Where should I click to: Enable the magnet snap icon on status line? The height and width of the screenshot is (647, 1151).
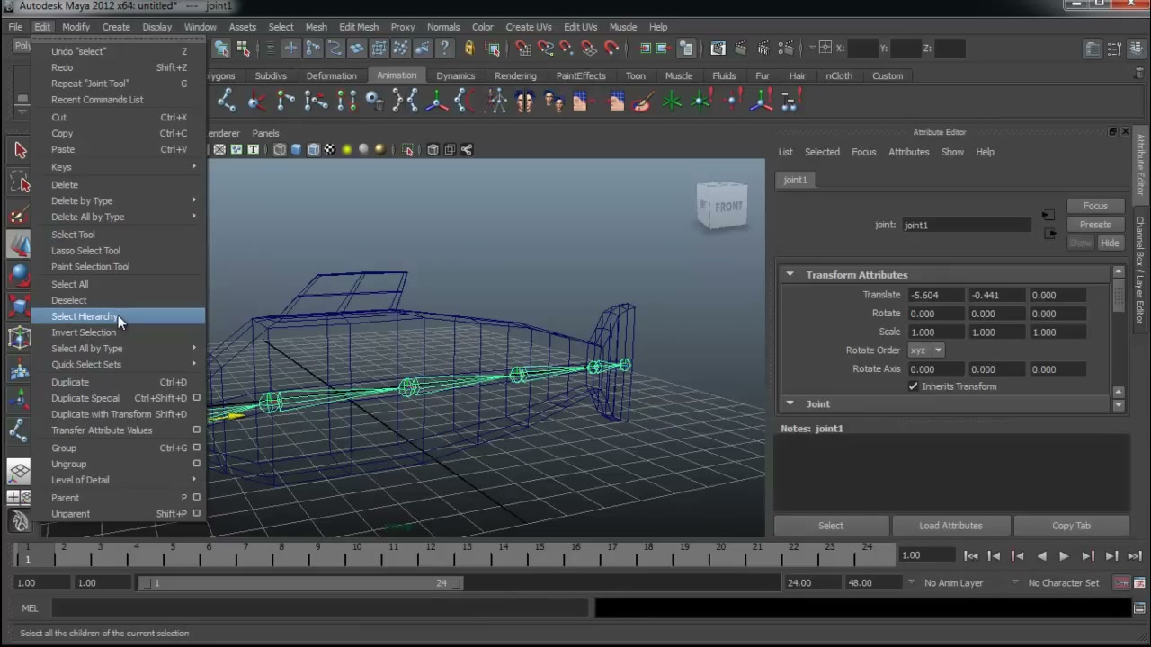click(611, 49)
